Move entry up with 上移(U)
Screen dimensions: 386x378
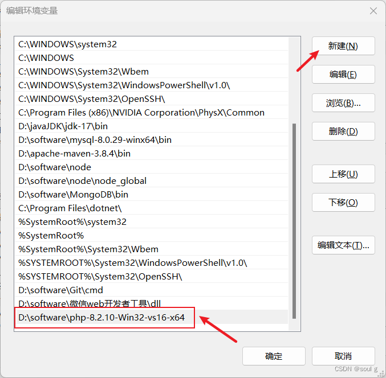(x=343, y=174)
